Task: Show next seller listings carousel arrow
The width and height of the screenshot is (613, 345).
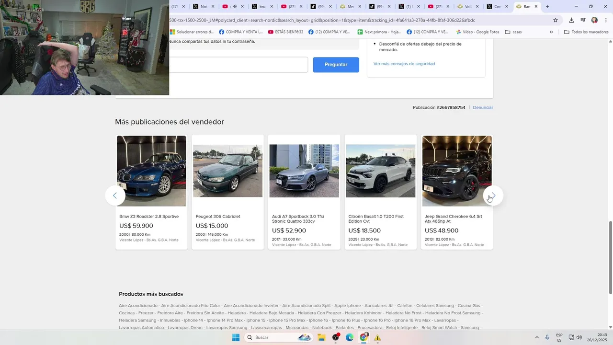Action: [493, 195]
